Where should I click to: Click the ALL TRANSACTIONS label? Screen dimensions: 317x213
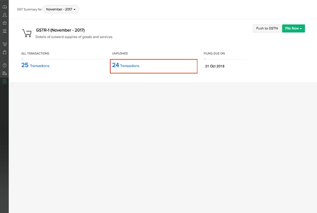click(x=35, y=53)
